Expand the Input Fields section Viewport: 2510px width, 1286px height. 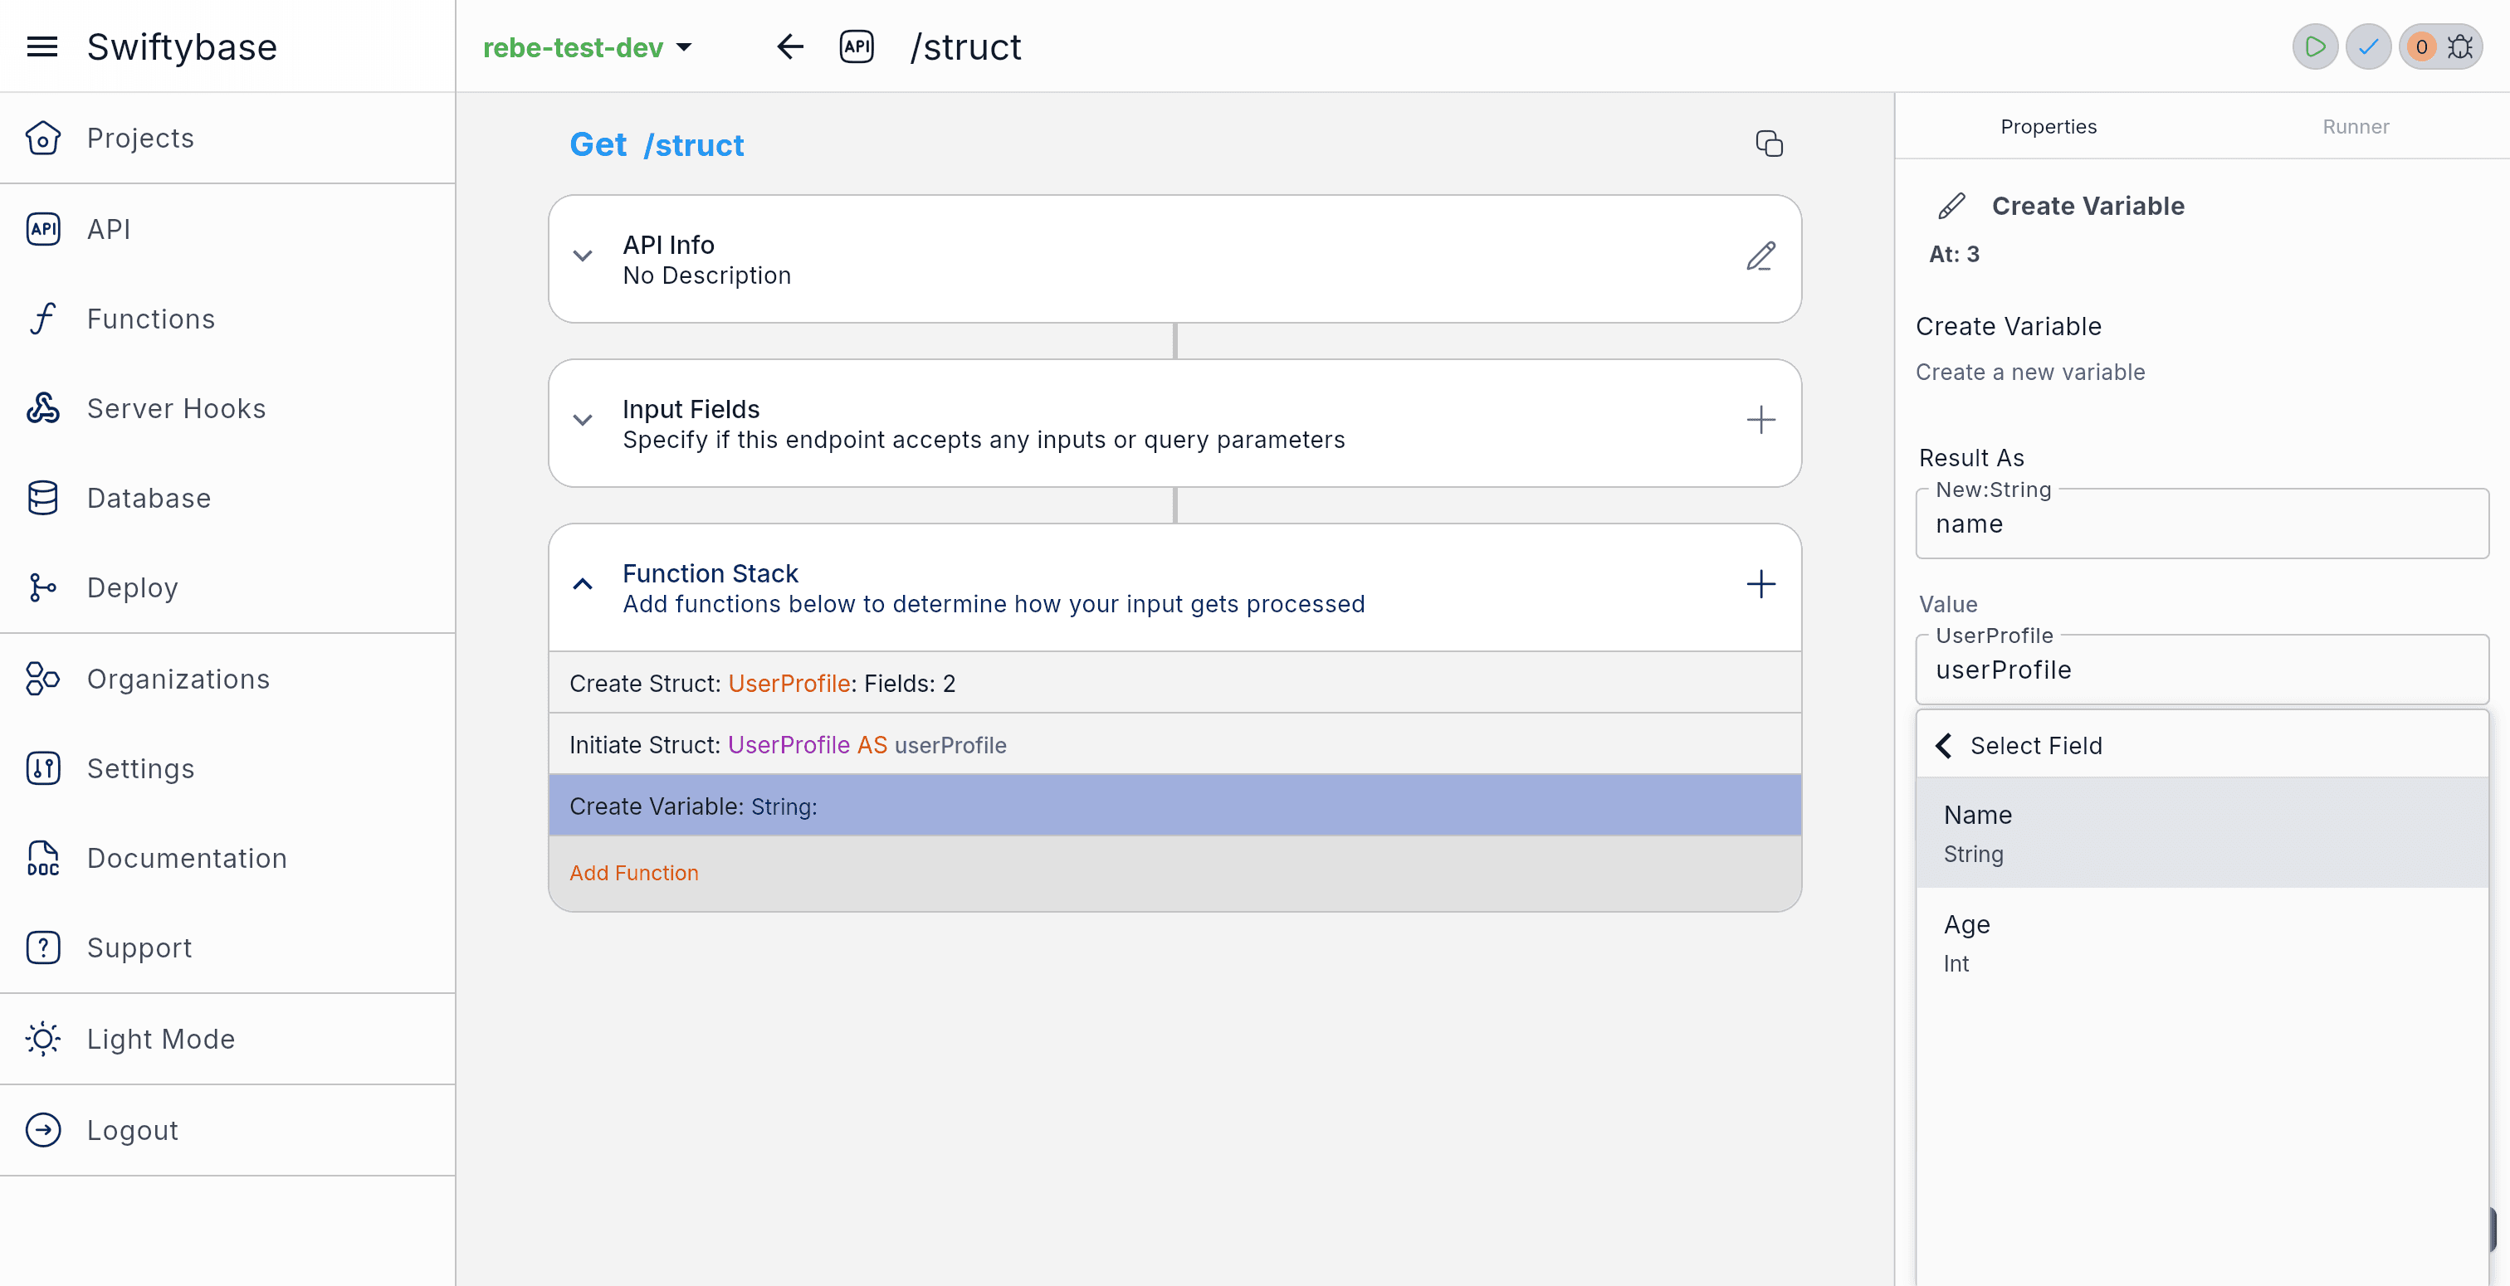coord(583,420)
